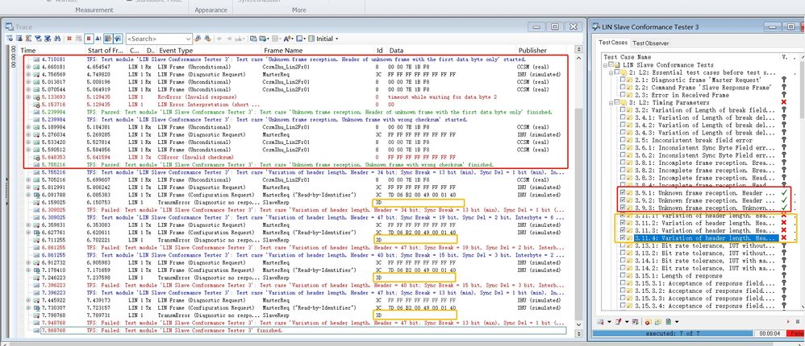
Task: Collapse the '2: L2: Essential test cases' group
Action: 611,72
